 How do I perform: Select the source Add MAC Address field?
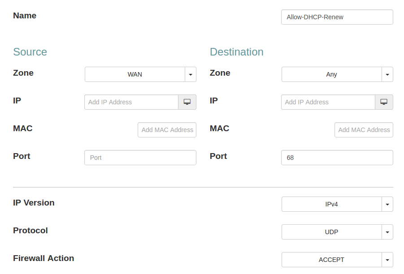167,130
